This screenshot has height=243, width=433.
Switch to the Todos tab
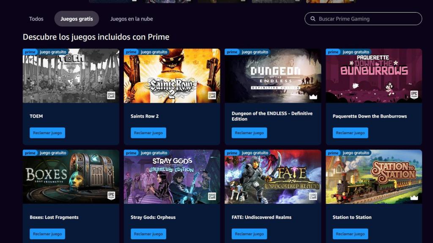[36, 19]
